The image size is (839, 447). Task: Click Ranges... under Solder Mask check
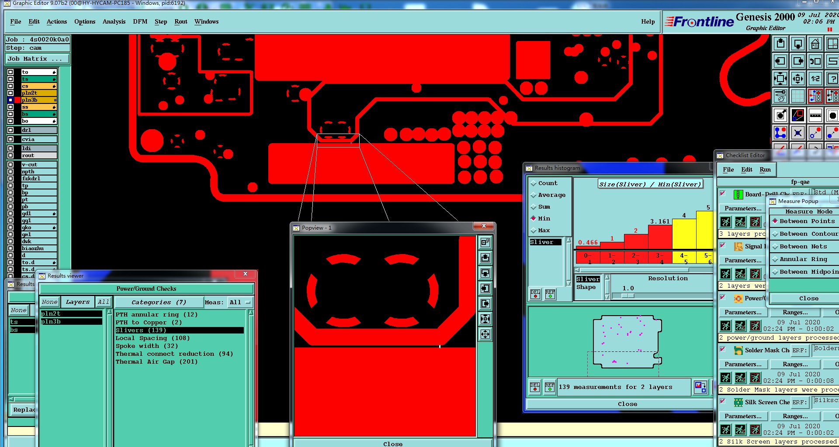coord(795,364)
